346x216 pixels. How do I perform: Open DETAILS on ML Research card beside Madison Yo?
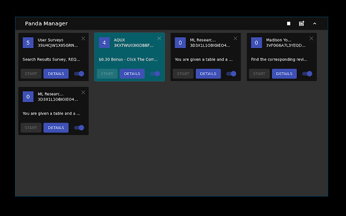tap(208, 73)
